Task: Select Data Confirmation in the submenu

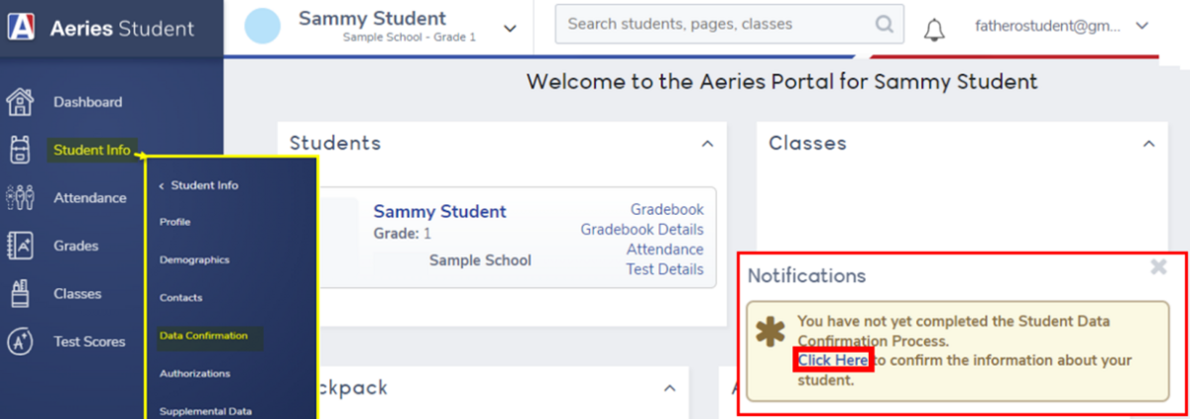Action: point(203,336)
